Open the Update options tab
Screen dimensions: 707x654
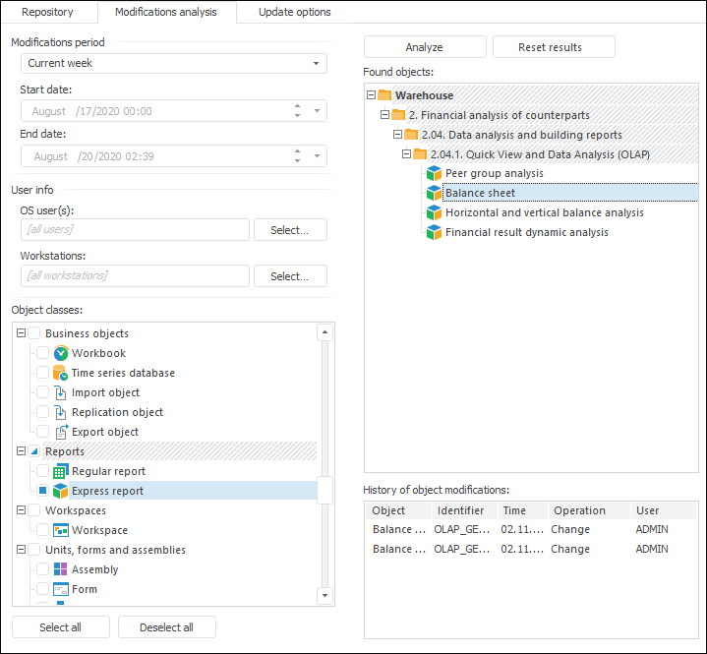294,13
